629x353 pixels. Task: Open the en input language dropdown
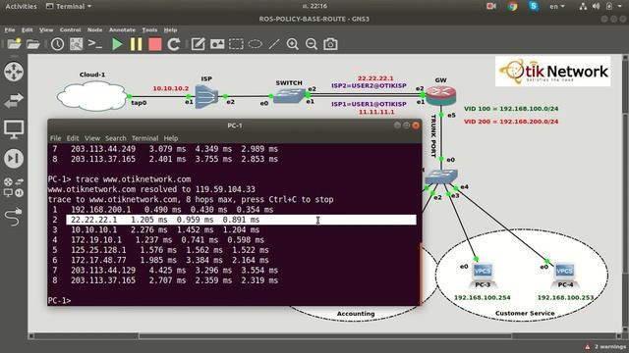coord(557,6)
